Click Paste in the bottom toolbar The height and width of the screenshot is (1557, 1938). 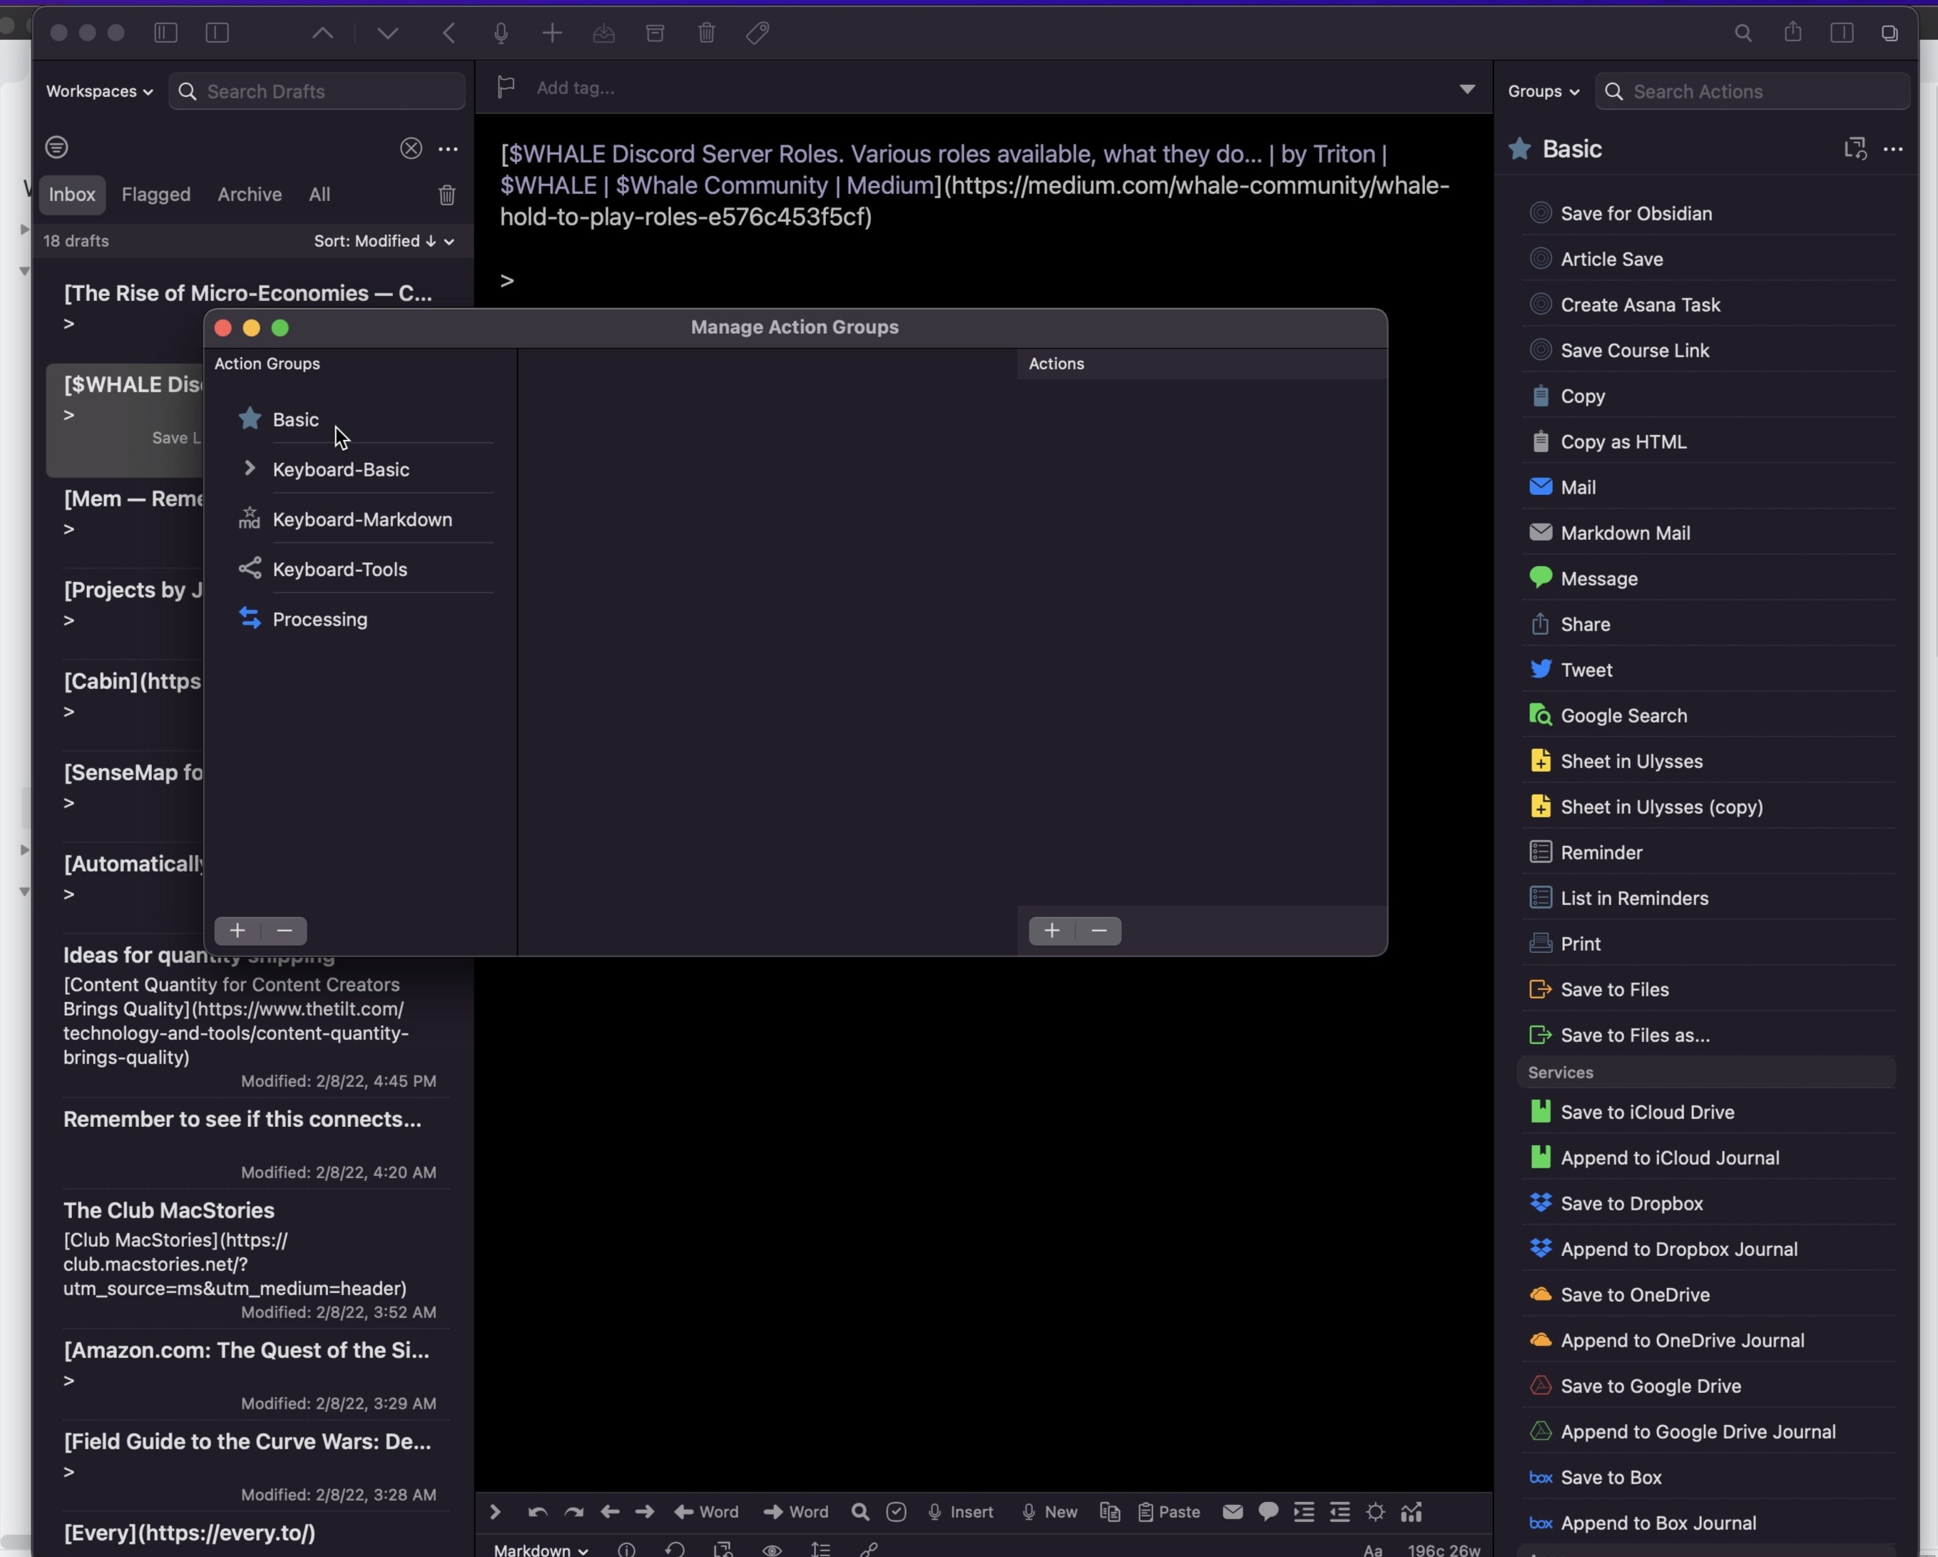1170,1513
